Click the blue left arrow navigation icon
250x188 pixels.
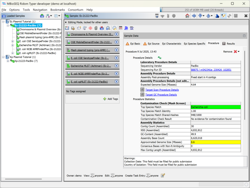pyautogui.click(x=194, y=16)
